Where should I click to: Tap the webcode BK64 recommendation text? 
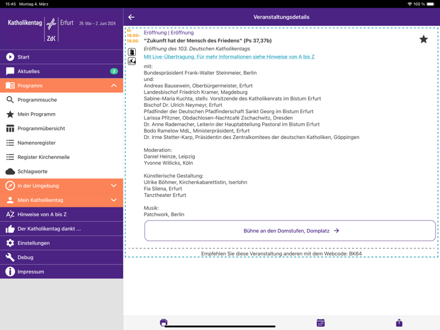coord(282,254)
